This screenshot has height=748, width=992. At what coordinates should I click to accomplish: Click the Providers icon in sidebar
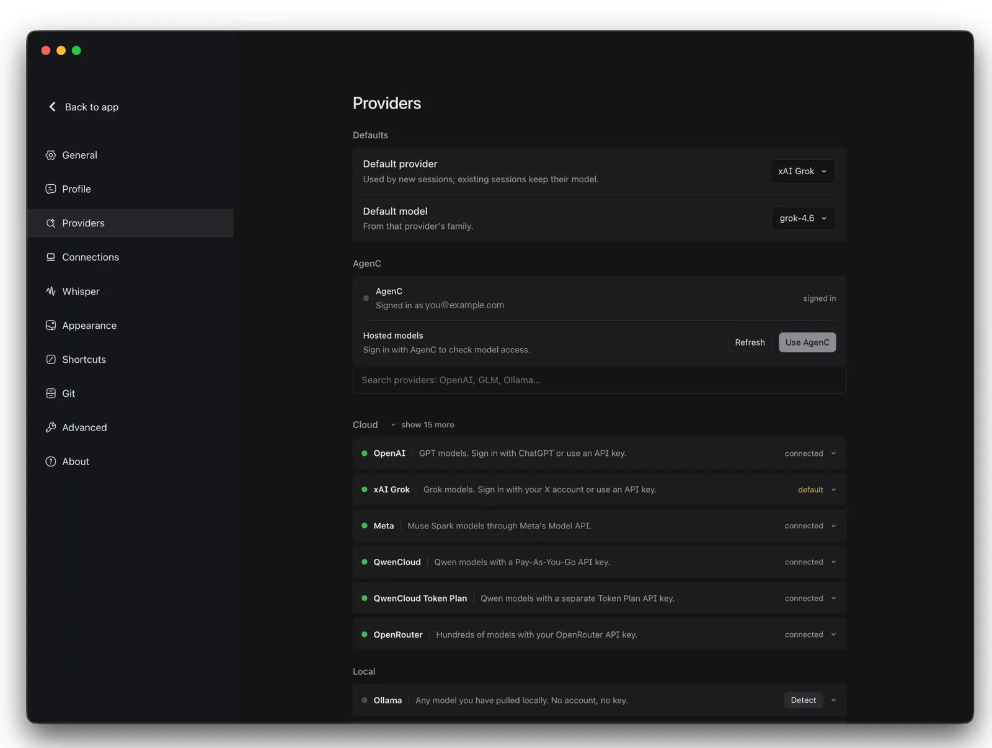click(51, 223)
